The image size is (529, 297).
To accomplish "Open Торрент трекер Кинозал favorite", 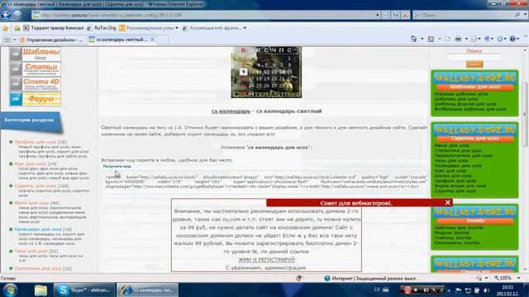I will point(53,28).
